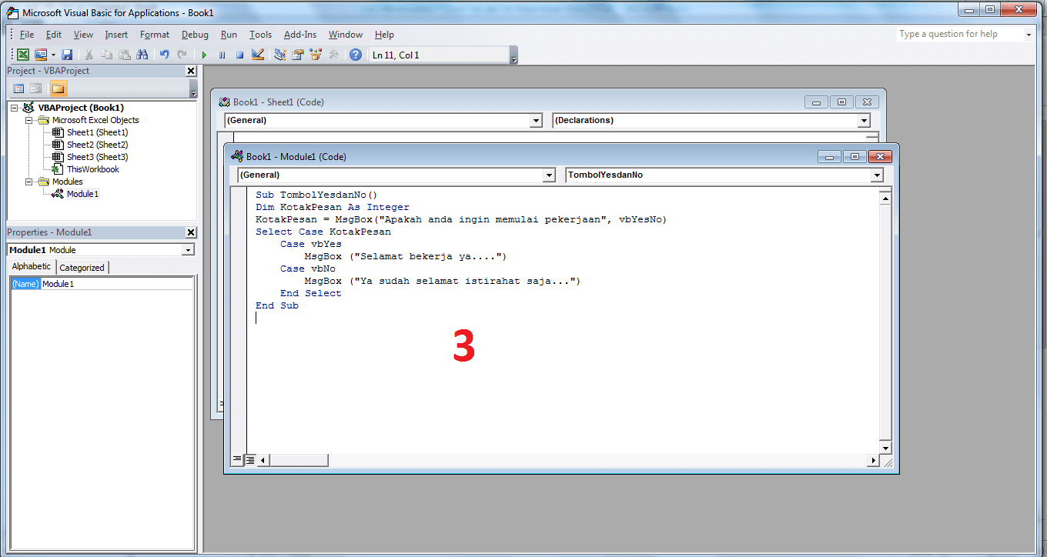Select Sheet3 (Sheet3) in project tree
The height and width of the screenshot is (557, 1057).
tap(97, 157)
